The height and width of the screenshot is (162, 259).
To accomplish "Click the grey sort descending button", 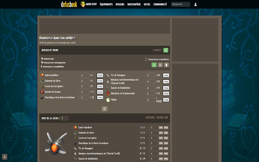I will [x=160, y=65].
